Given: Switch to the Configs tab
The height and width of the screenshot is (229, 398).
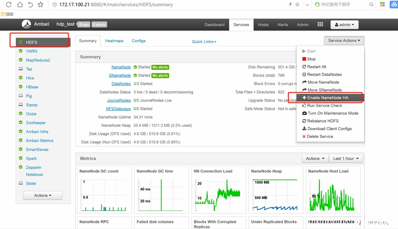Looking at the screenshot, I should click(138, 41).
